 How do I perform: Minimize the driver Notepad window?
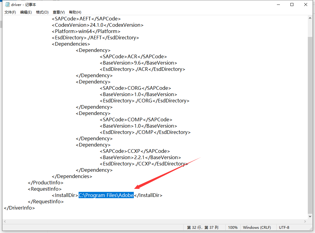(278, 5)
